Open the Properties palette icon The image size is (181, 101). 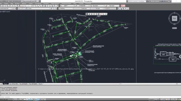43,6
